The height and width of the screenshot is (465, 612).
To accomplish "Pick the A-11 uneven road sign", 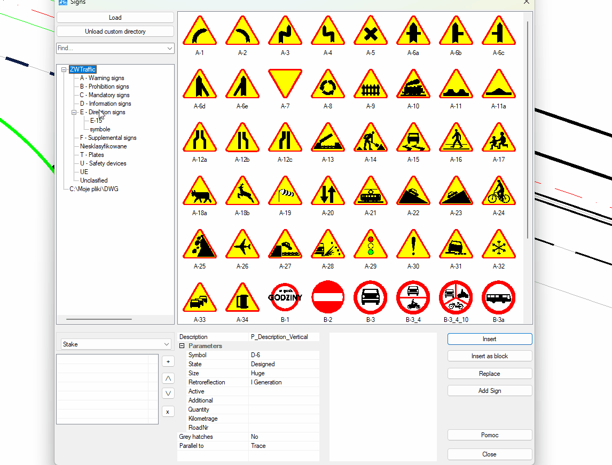I will tap(456, 84).
